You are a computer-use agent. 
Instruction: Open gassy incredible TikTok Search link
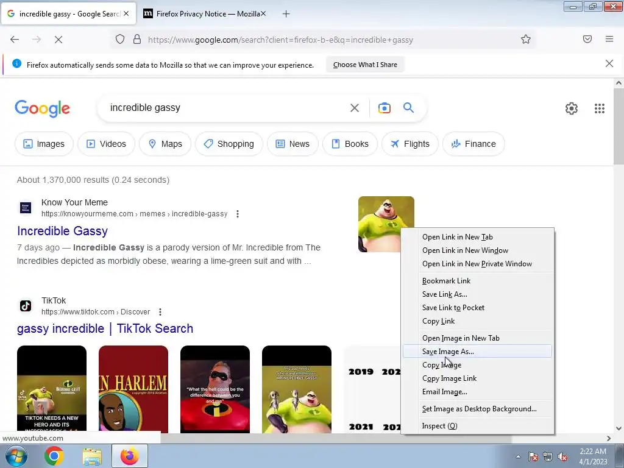(x=105, y=328)
